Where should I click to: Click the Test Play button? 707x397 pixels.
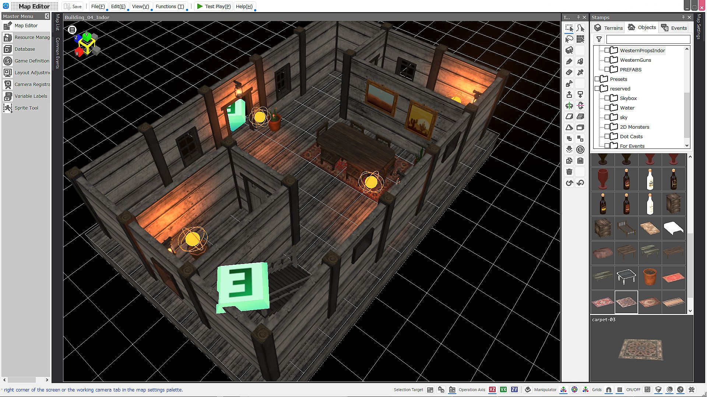214,6
